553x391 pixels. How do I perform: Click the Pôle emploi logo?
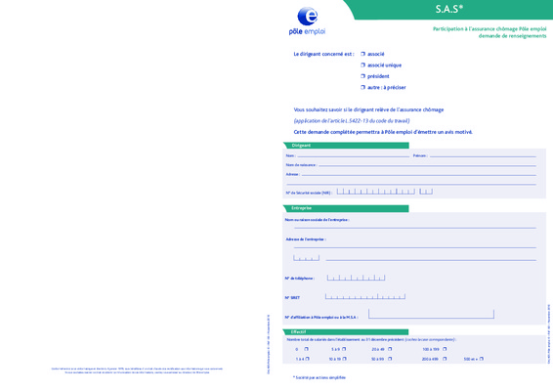coord(307,22)
